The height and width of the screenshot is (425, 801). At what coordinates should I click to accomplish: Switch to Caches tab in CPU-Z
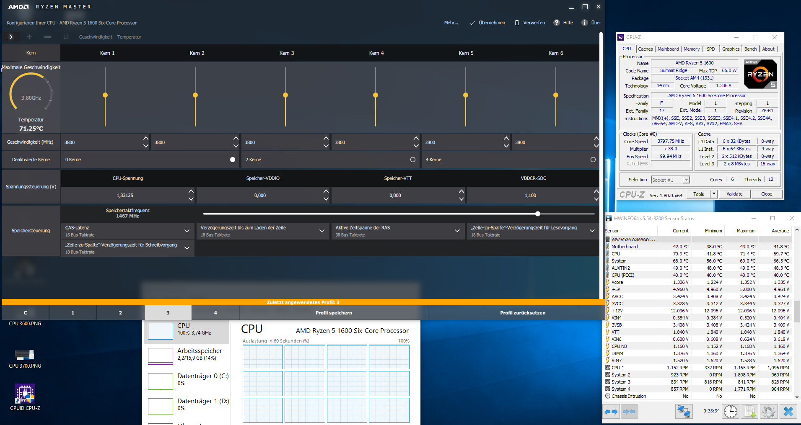tap(645, 49)
